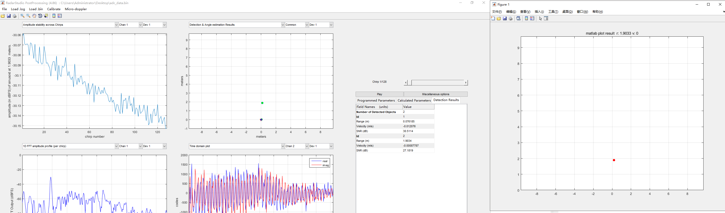The image size is (725, 213).
Task: Click the Miscellaneous options button
Action: tap(436, 94)
